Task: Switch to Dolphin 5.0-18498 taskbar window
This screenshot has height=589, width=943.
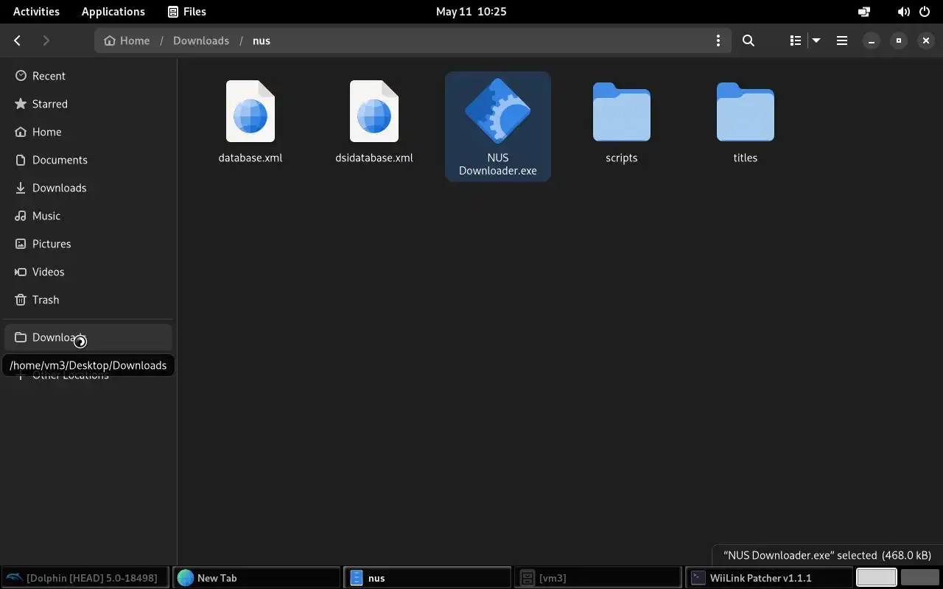Action: (85, 578)
